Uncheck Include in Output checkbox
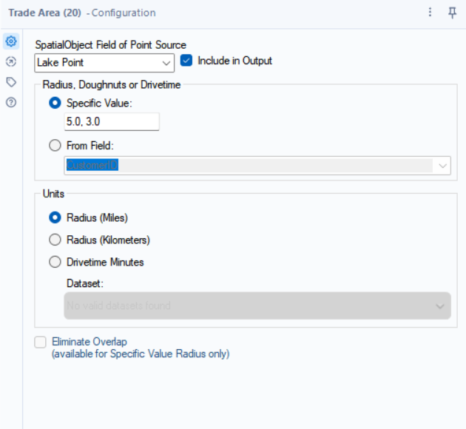 pos(186,61)
